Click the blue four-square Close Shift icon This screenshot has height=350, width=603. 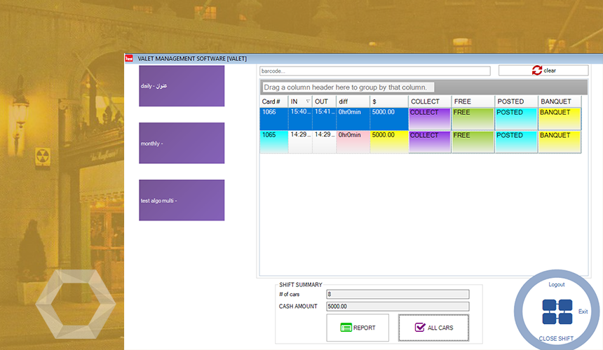pyautogui.click(x=557, y=312)
